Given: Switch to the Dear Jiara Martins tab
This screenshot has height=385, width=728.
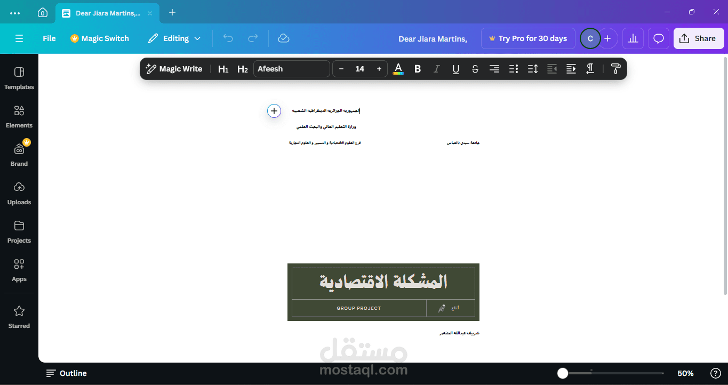Looking at the screenshot, I should (x=106, y=12).
